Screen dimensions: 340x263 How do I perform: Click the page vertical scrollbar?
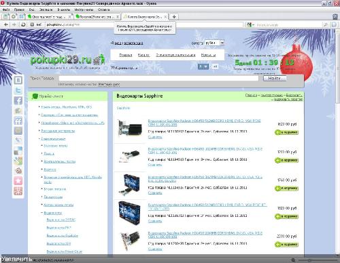point(337,141)
